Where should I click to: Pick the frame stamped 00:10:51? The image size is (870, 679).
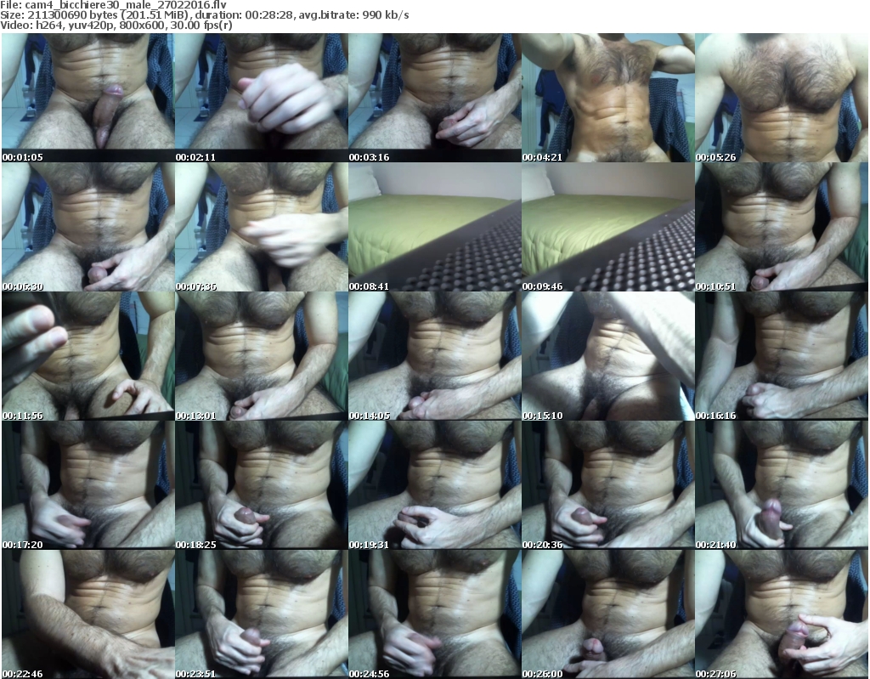tap(782, 227)
